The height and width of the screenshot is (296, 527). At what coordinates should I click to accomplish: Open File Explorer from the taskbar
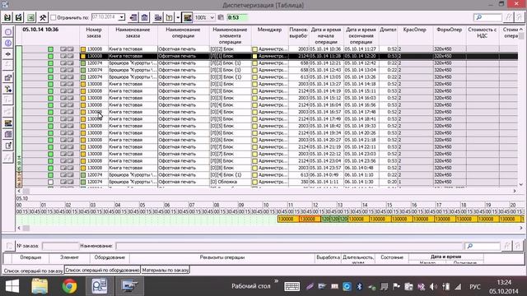[40, 286]
